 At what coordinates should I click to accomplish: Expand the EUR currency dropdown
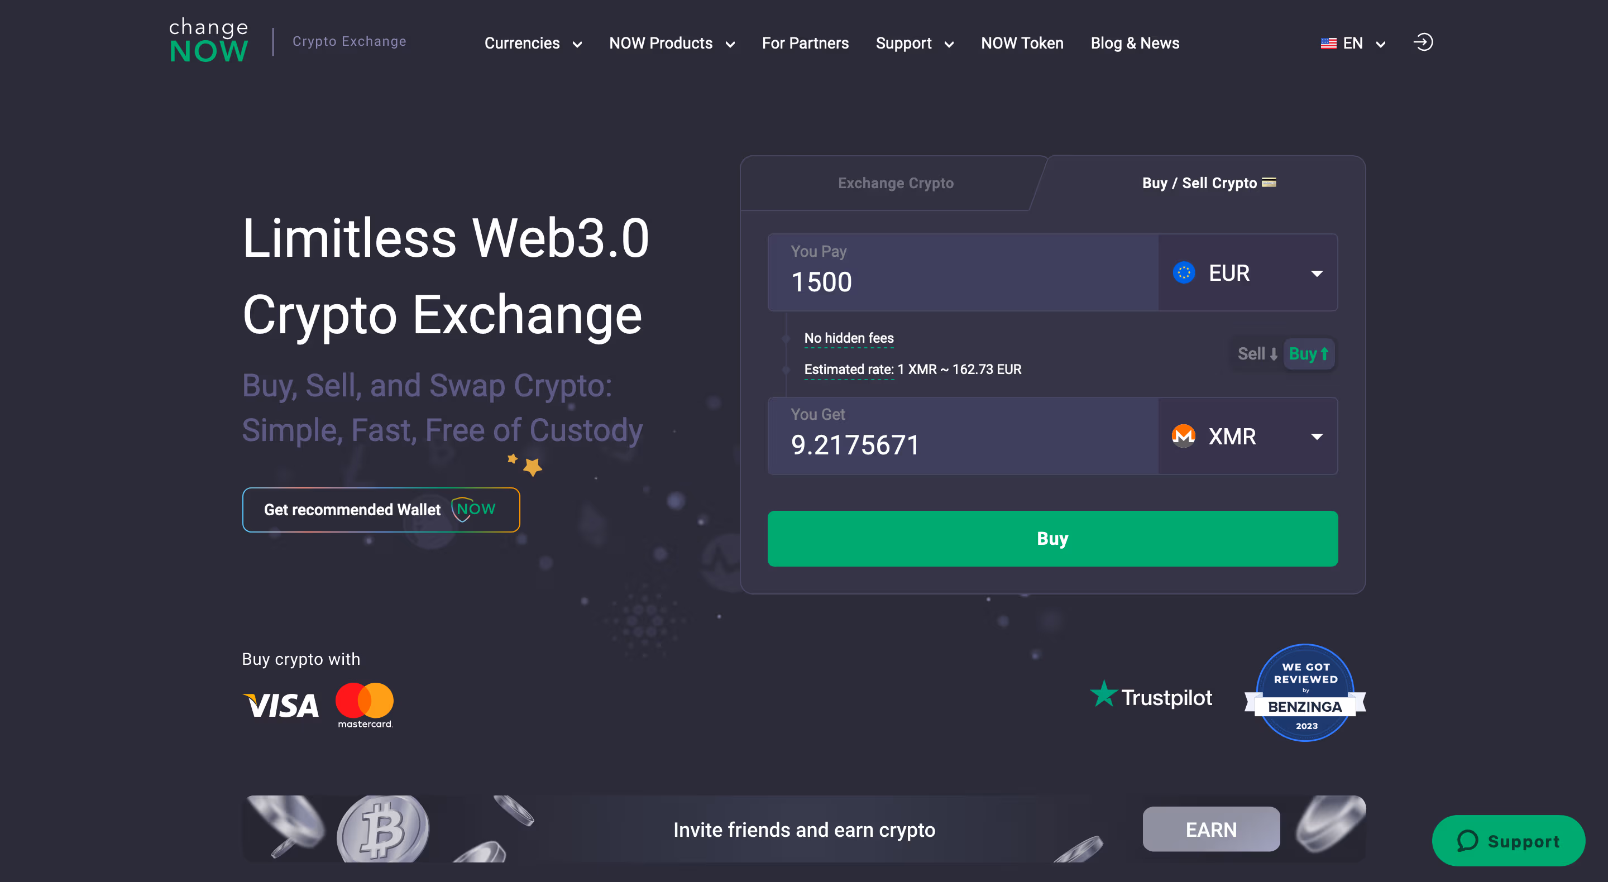tap(1248, 273)
